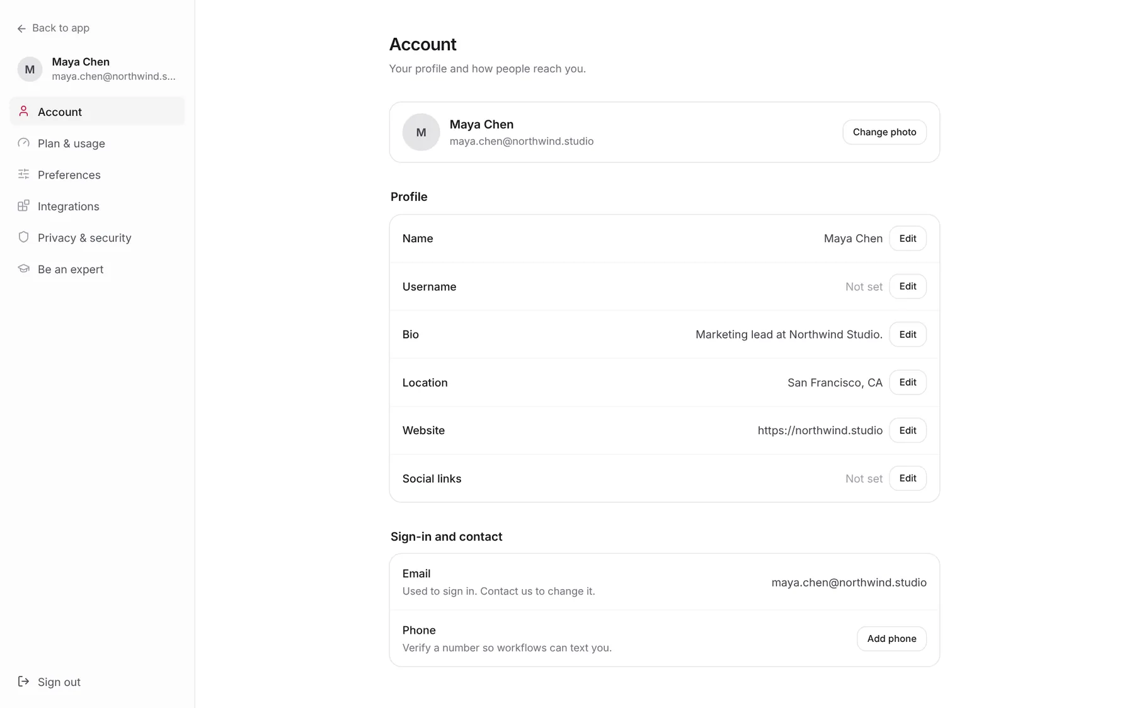Screen dimensions: 1134x708
Task: Click the email value in Sign-in section
Action: [x=849, y=583]
